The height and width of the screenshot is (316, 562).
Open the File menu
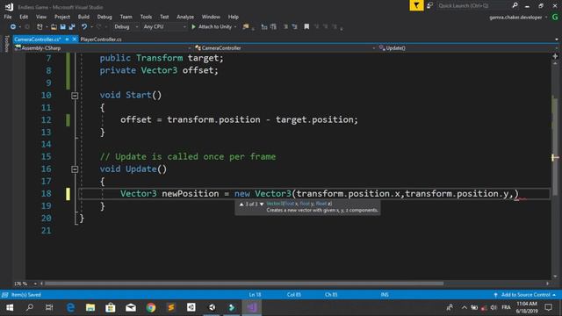(x=8, y=17)
